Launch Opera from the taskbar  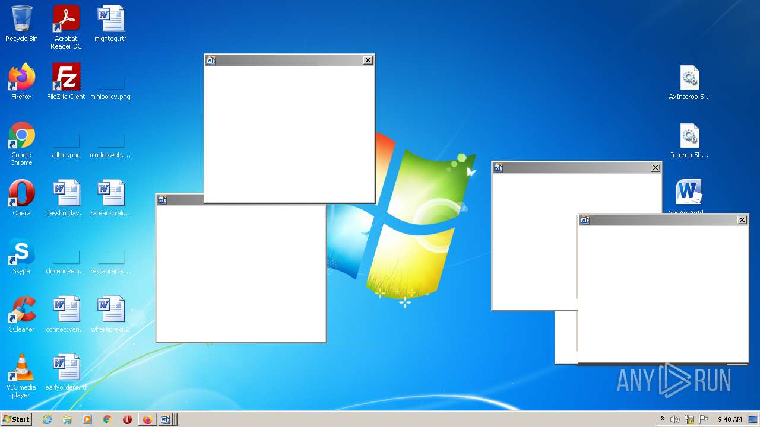tap(127, 419)
